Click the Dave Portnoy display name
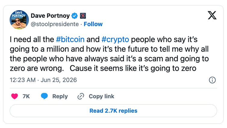 (50, 16)
